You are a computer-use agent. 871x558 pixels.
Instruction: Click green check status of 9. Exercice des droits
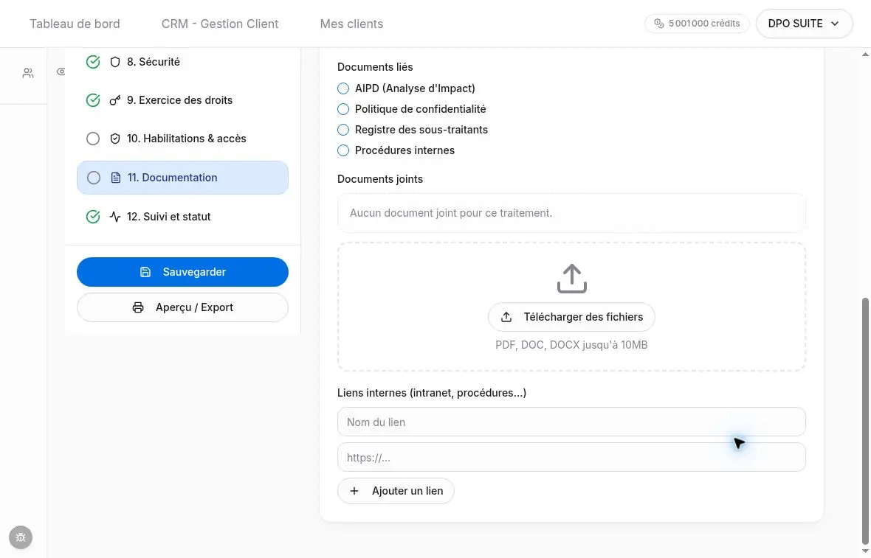click(93, 100)
